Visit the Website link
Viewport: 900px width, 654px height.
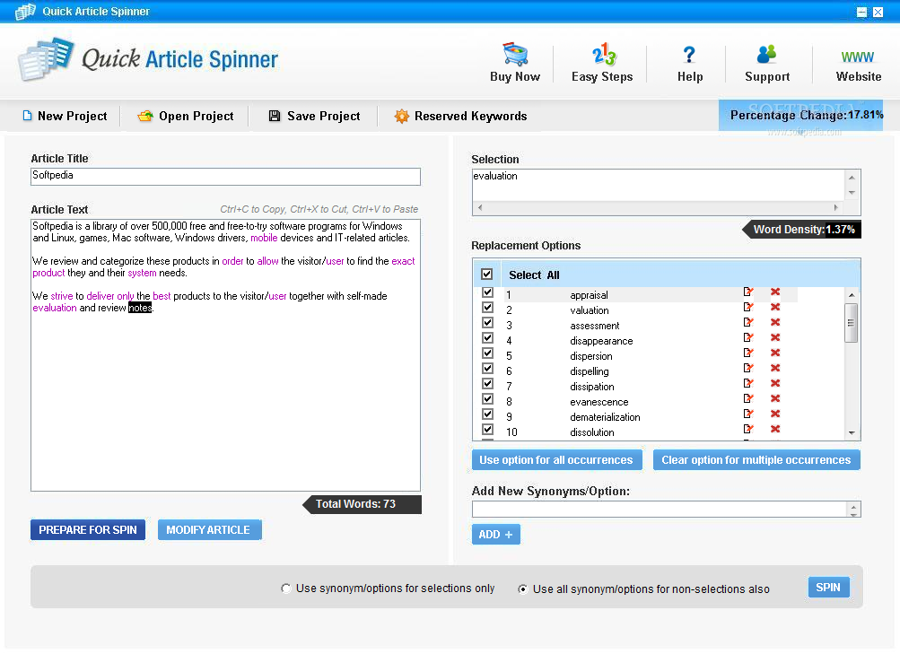point(858,65)
